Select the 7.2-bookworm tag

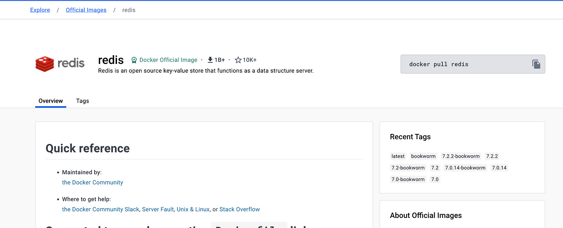[408, 168]
